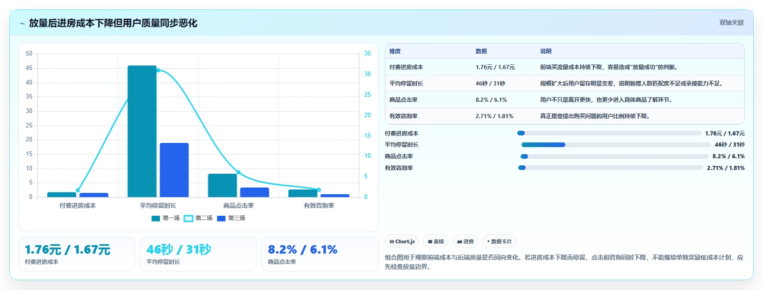This screenshot has width=763, height=290.
Task: Click the x-axis label 商品点击率
Action: point(238,205)
